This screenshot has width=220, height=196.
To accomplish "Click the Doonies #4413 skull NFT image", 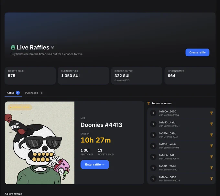I will (x=39, y=143).
